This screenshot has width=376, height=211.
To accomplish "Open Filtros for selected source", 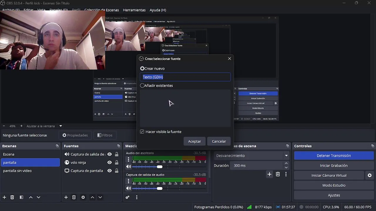I will tap(105, 135).
